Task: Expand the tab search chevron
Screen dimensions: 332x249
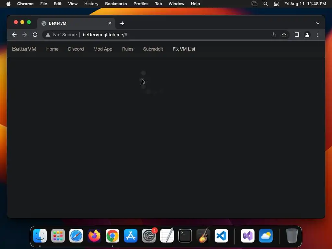Action: [318, 23]
